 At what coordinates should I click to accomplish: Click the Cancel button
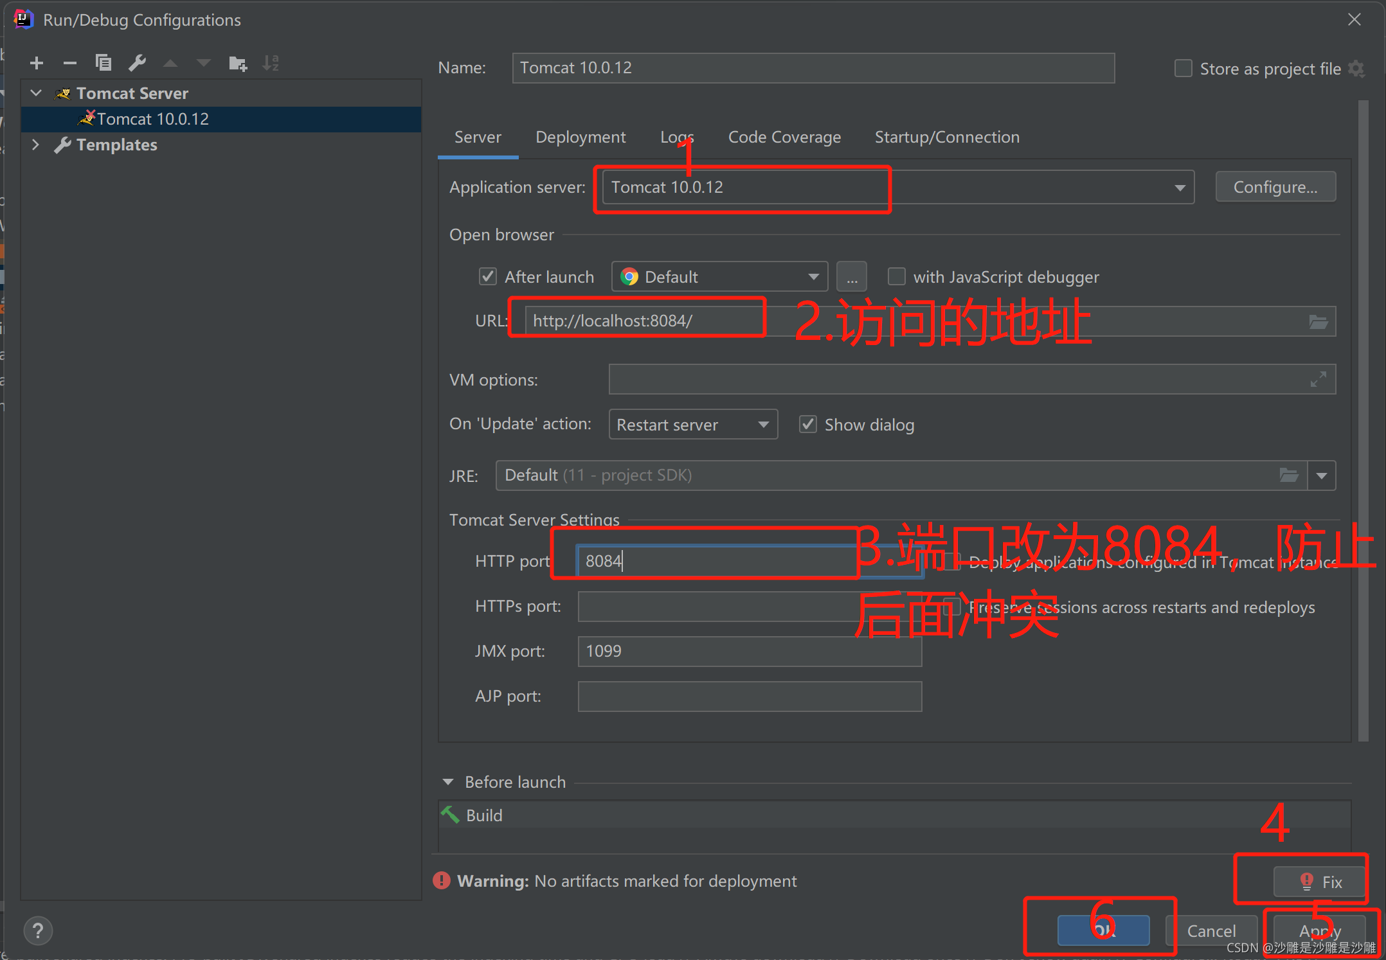tap(1211, 931)
